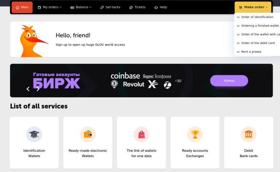Show previous banner slide with left arrow
Viewport: 280px width, 172px height.
(x=28, y=89)
